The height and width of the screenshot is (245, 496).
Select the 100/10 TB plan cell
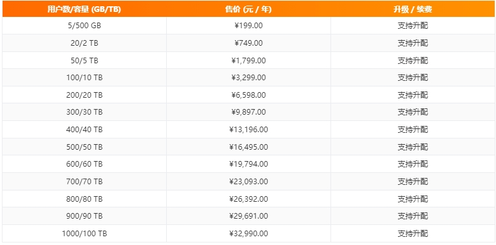(x=85, y=78)
